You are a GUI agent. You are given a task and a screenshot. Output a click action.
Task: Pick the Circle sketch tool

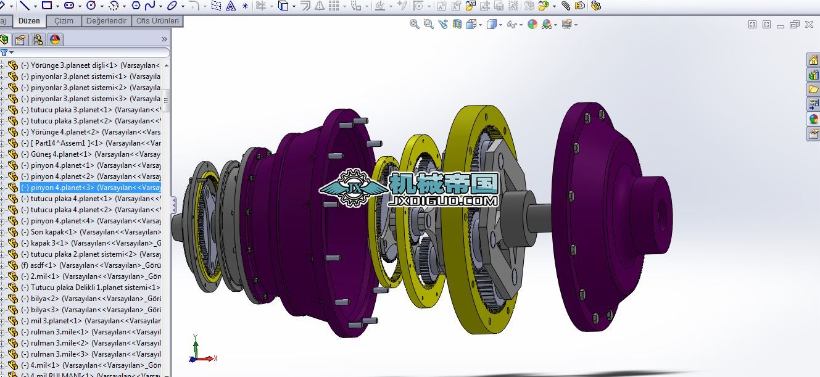(91, 6)
